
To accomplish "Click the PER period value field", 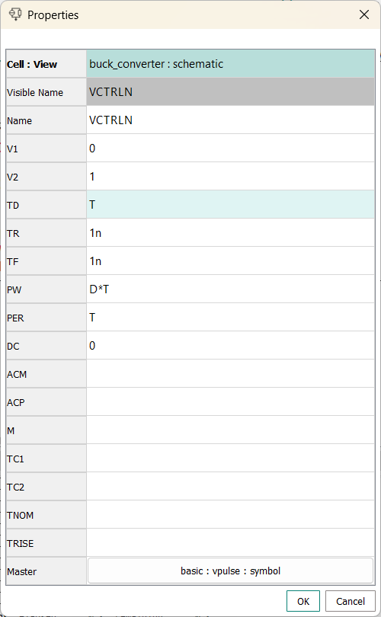I will pyautogui.click(x=230, y=317).
